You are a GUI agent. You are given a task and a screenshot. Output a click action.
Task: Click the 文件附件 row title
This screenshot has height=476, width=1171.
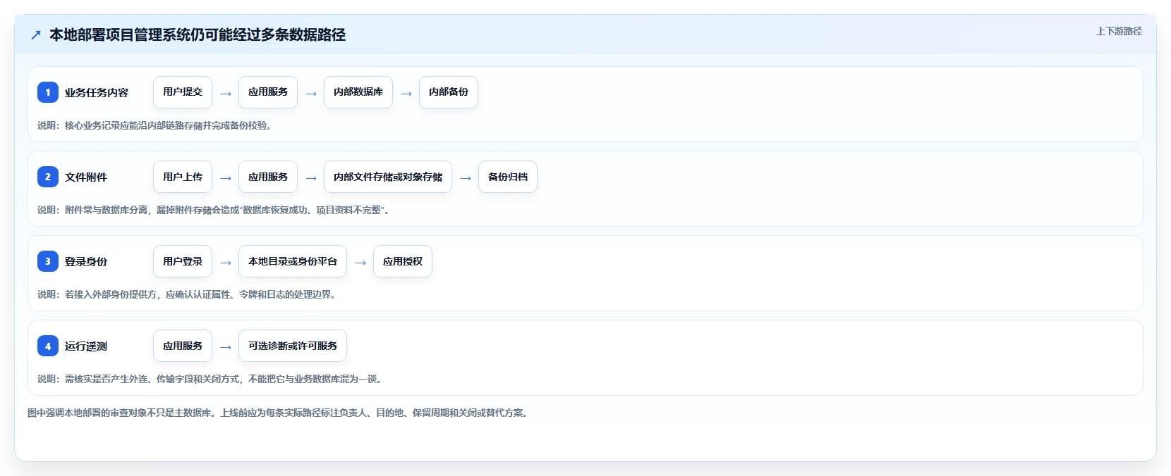click(x=86, y=177)
